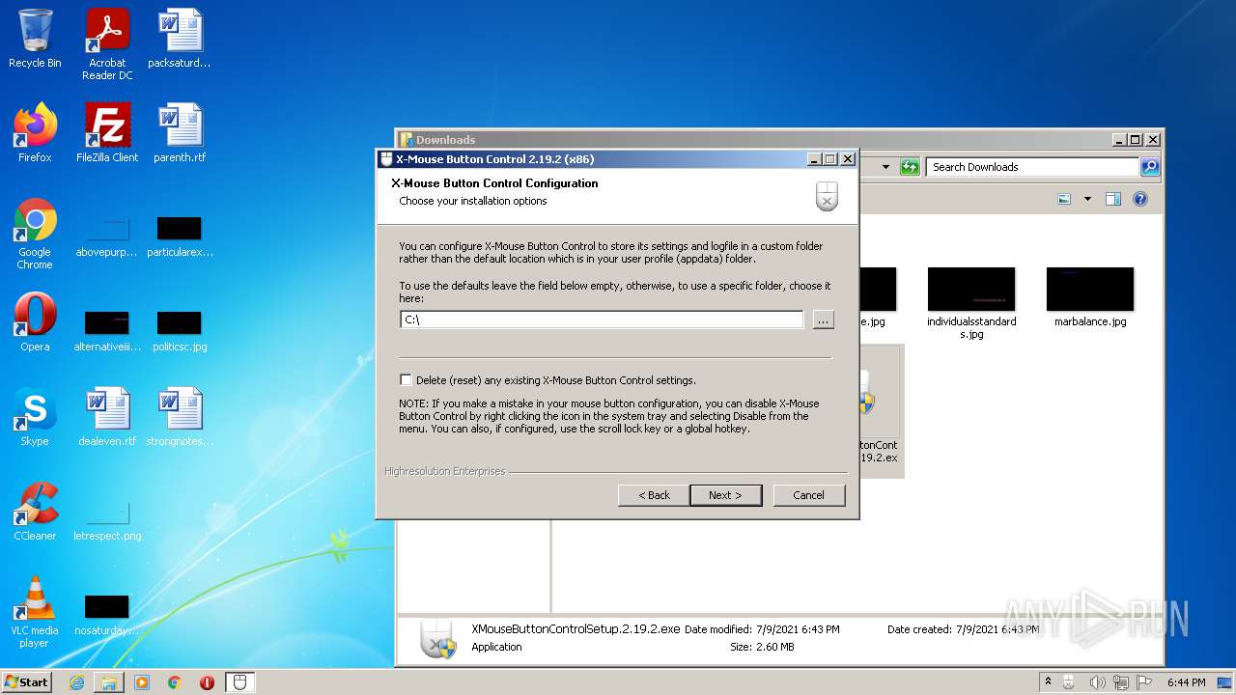Image resolution: width=1236 pixels, height=695 pixels.
Task: Refresh the Downloads folder view
Action: pos(909,167)
